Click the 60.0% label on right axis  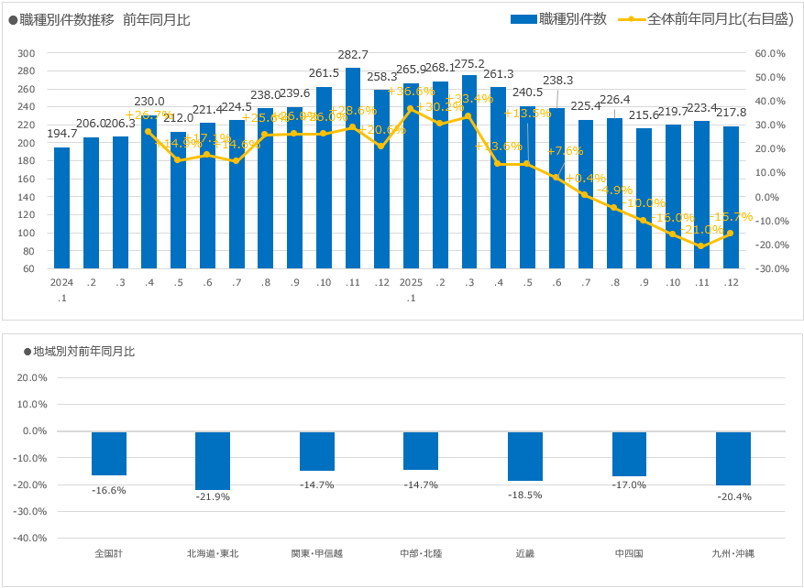(x=771, y=54)
